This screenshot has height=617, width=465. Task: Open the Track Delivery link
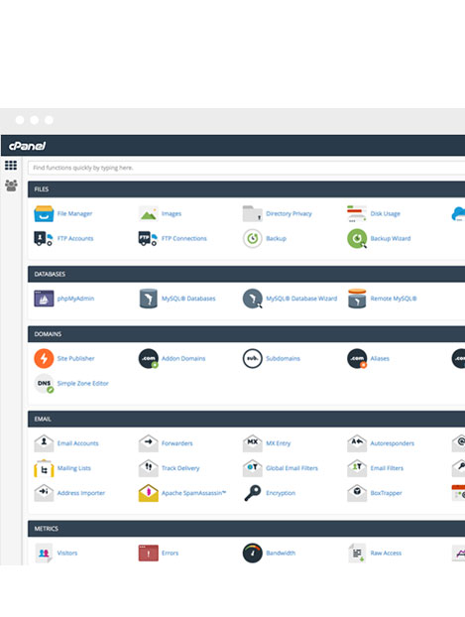pos(180,468)
